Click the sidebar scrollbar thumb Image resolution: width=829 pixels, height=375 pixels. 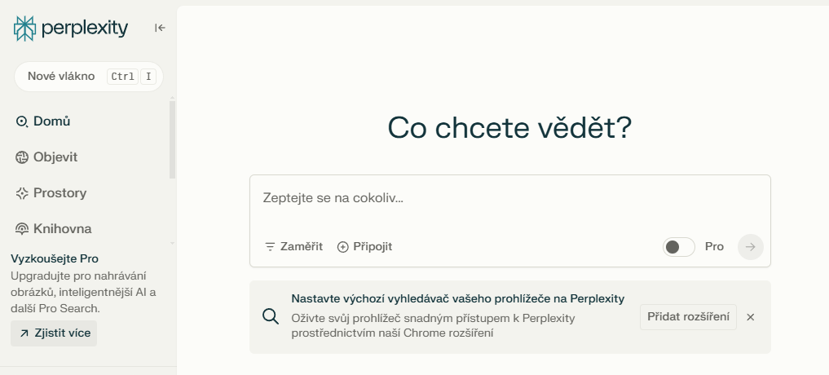(x=172, y=139)
